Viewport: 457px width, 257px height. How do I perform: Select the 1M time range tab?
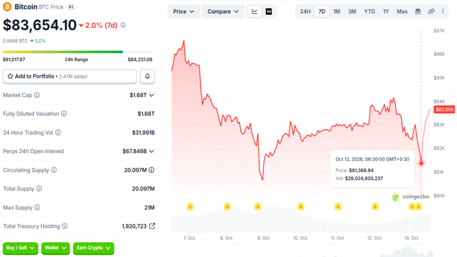tap(337, 12)
